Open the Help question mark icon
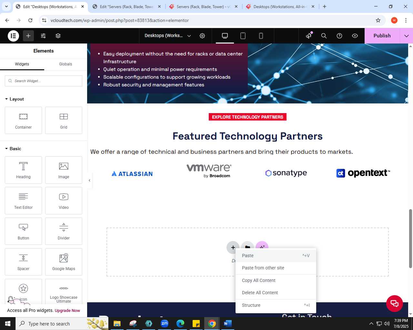This screenshot has width=413, height=330. [x=339, y=36]
